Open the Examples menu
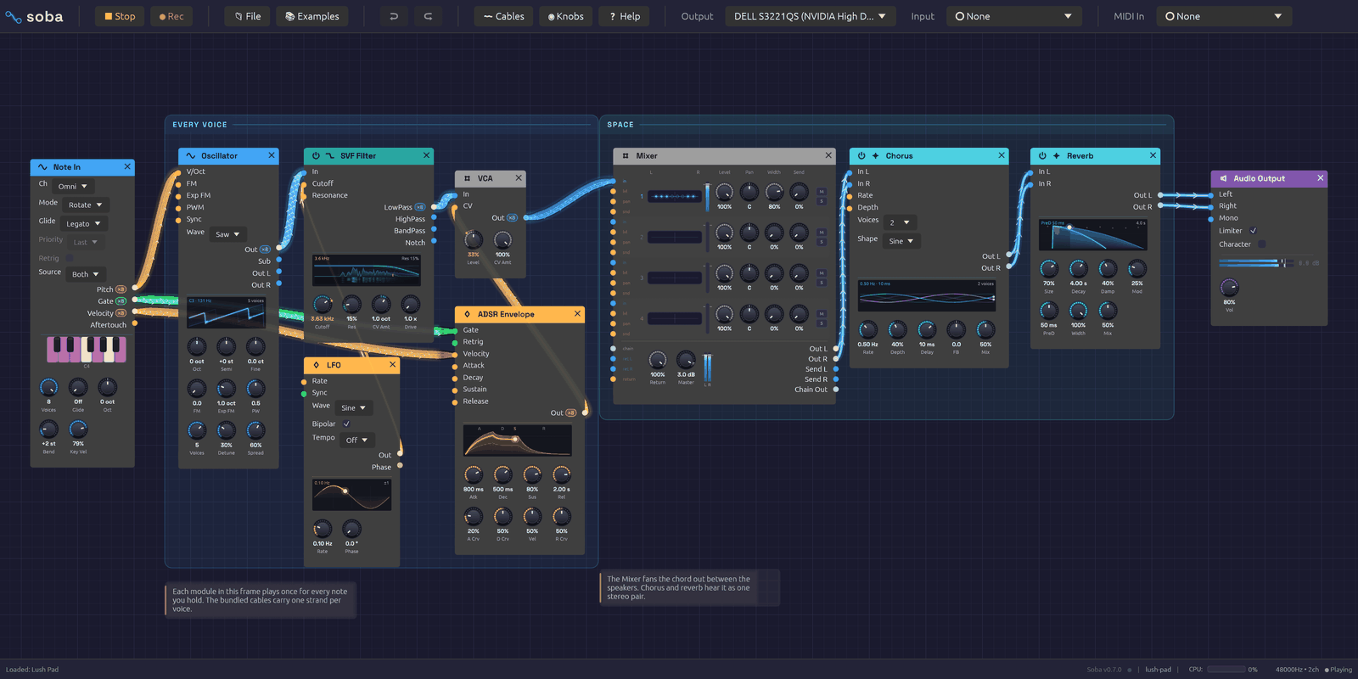This screenshot has width=1358, height=679. (312, 16)
